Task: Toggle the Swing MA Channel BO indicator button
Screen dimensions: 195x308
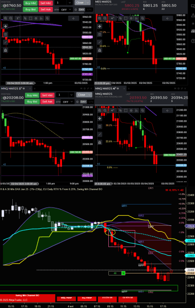Action: coord(27,298)
